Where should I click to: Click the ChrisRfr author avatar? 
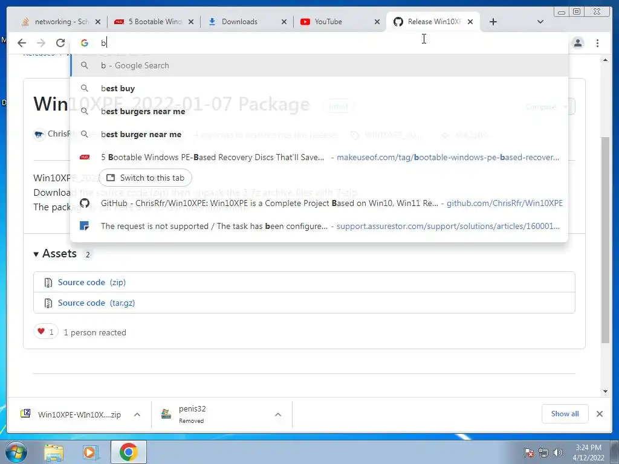(39, 135)
